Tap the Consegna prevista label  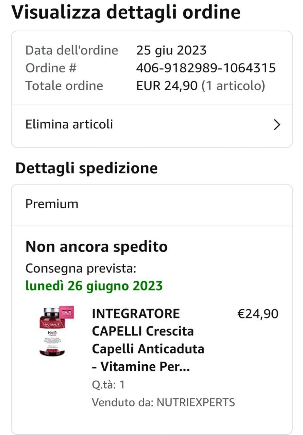tap(81, 268)
